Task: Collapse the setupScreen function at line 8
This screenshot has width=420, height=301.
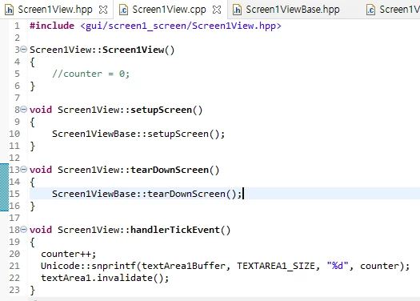Action: [24, 110]
